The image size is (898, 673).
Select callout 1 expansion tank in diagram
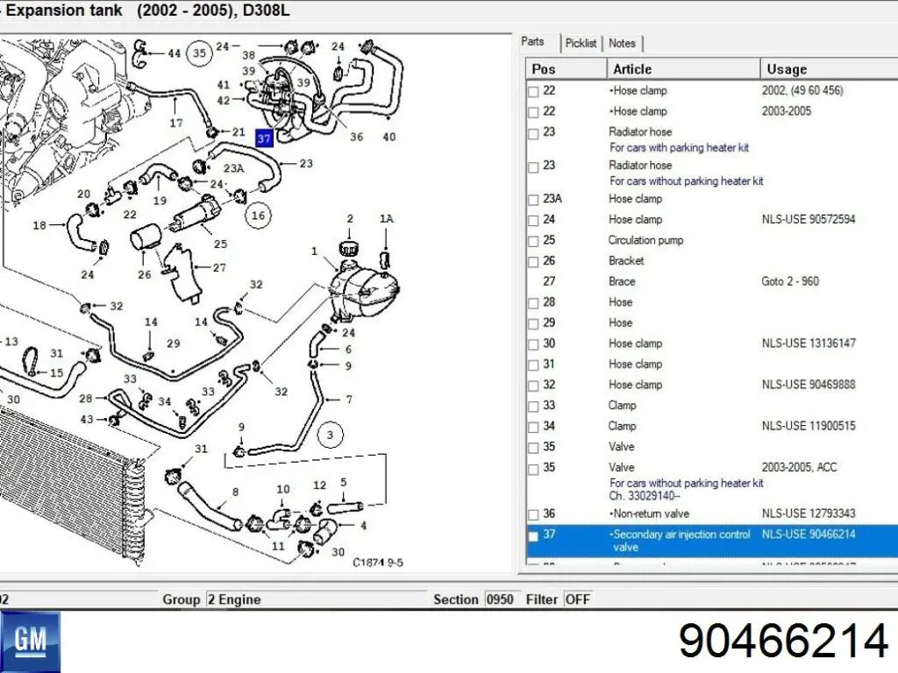click(314, 251)
